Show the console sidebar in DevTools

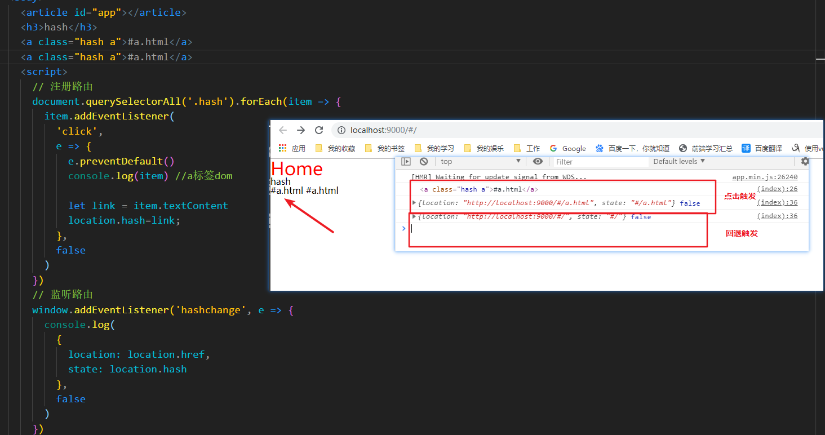click(x=406, y=162)
